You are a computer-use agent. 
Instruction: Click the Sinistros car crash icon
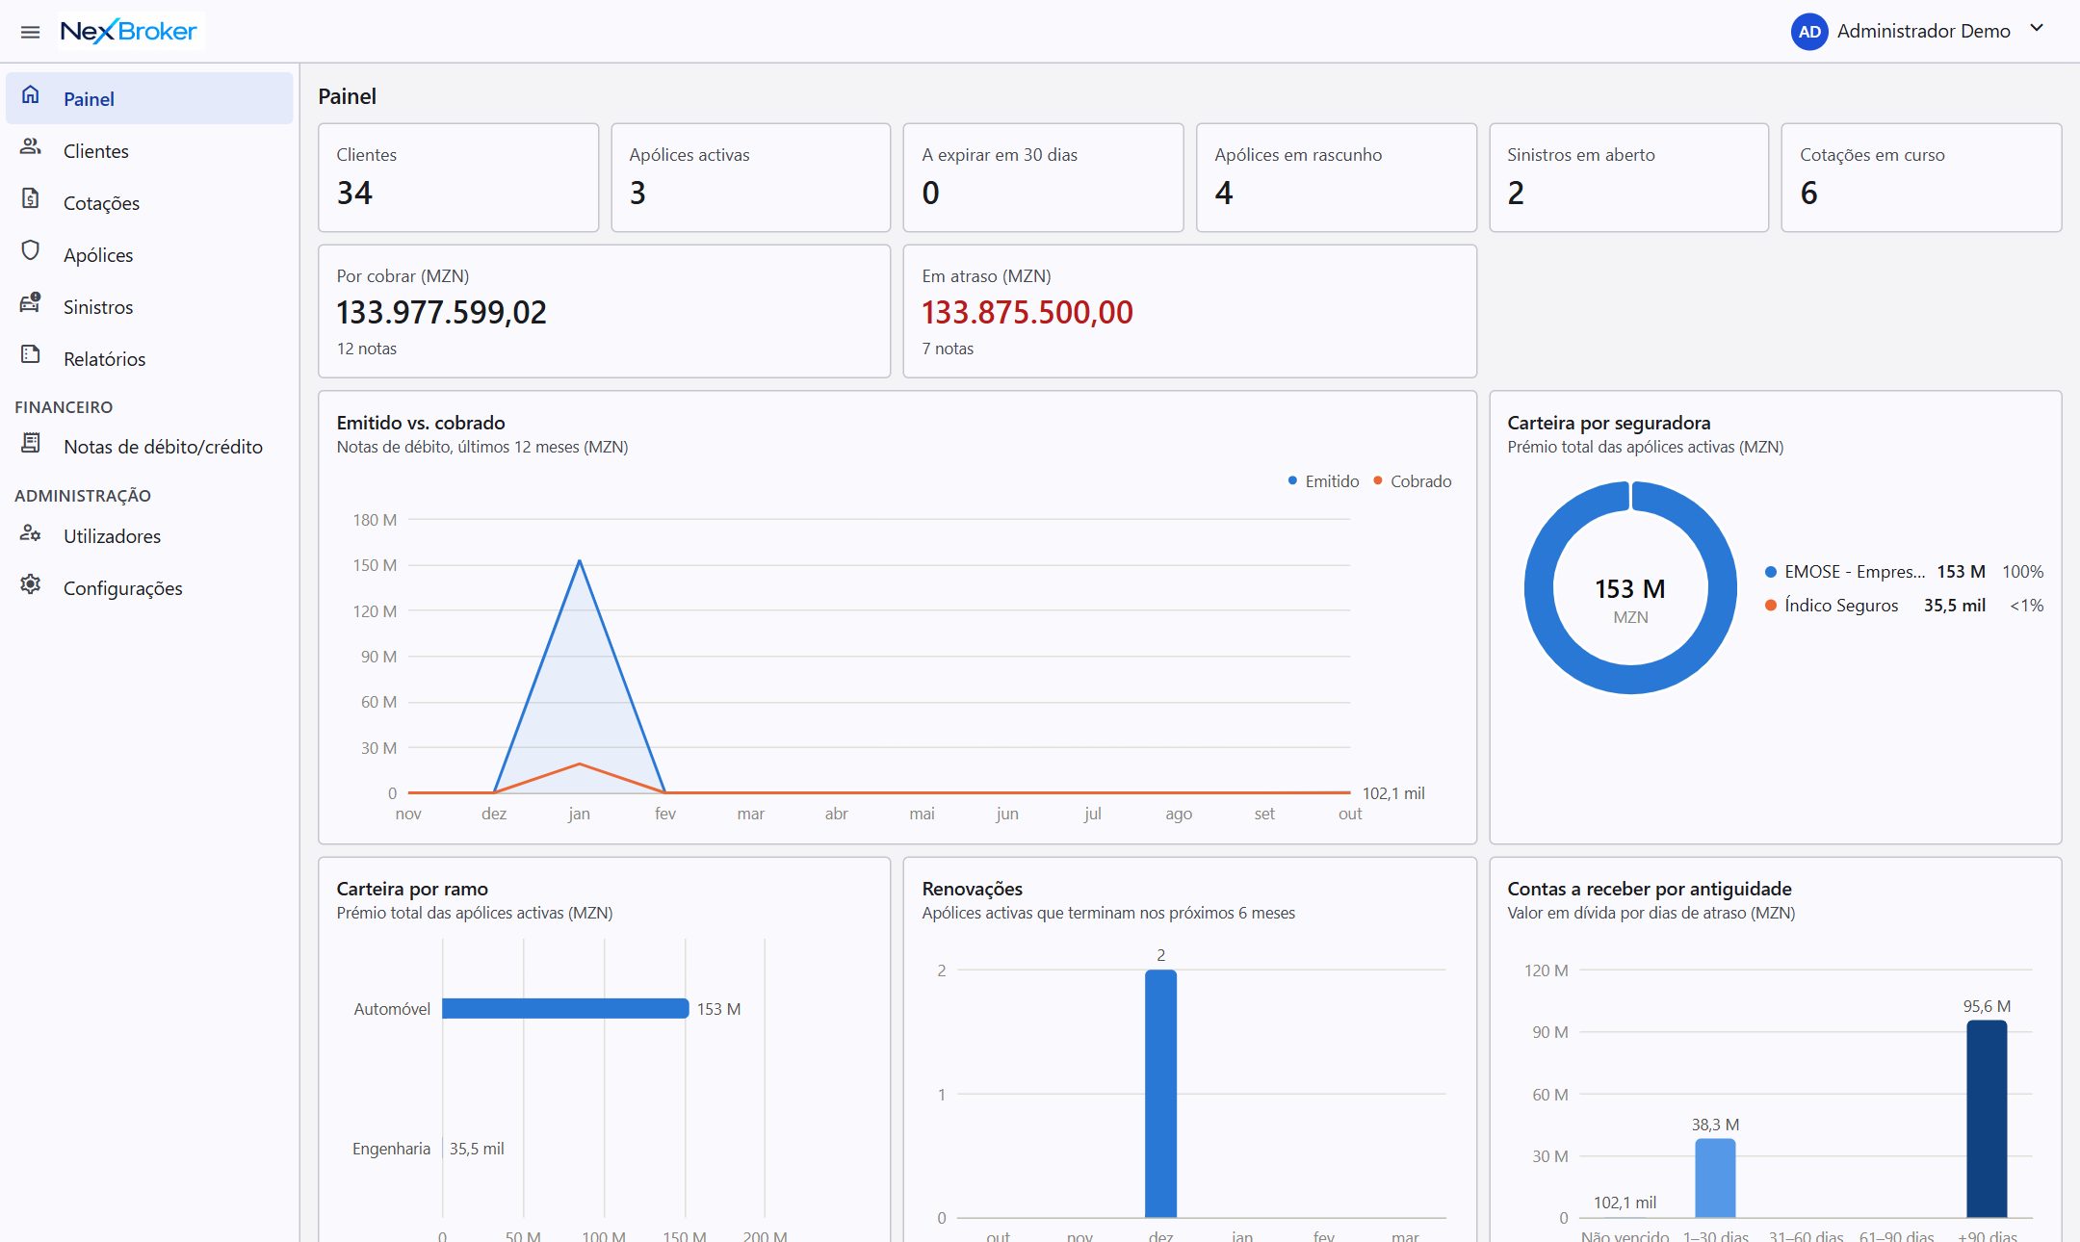pos(31,302)
